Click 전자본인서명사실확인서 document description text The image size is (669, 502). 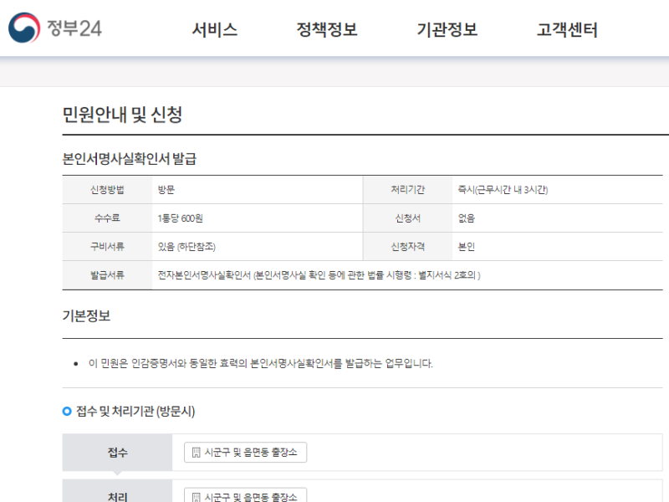pyautogui.click(x=319, y=275)
